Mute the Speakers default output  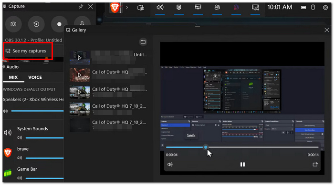pos(6,111)
